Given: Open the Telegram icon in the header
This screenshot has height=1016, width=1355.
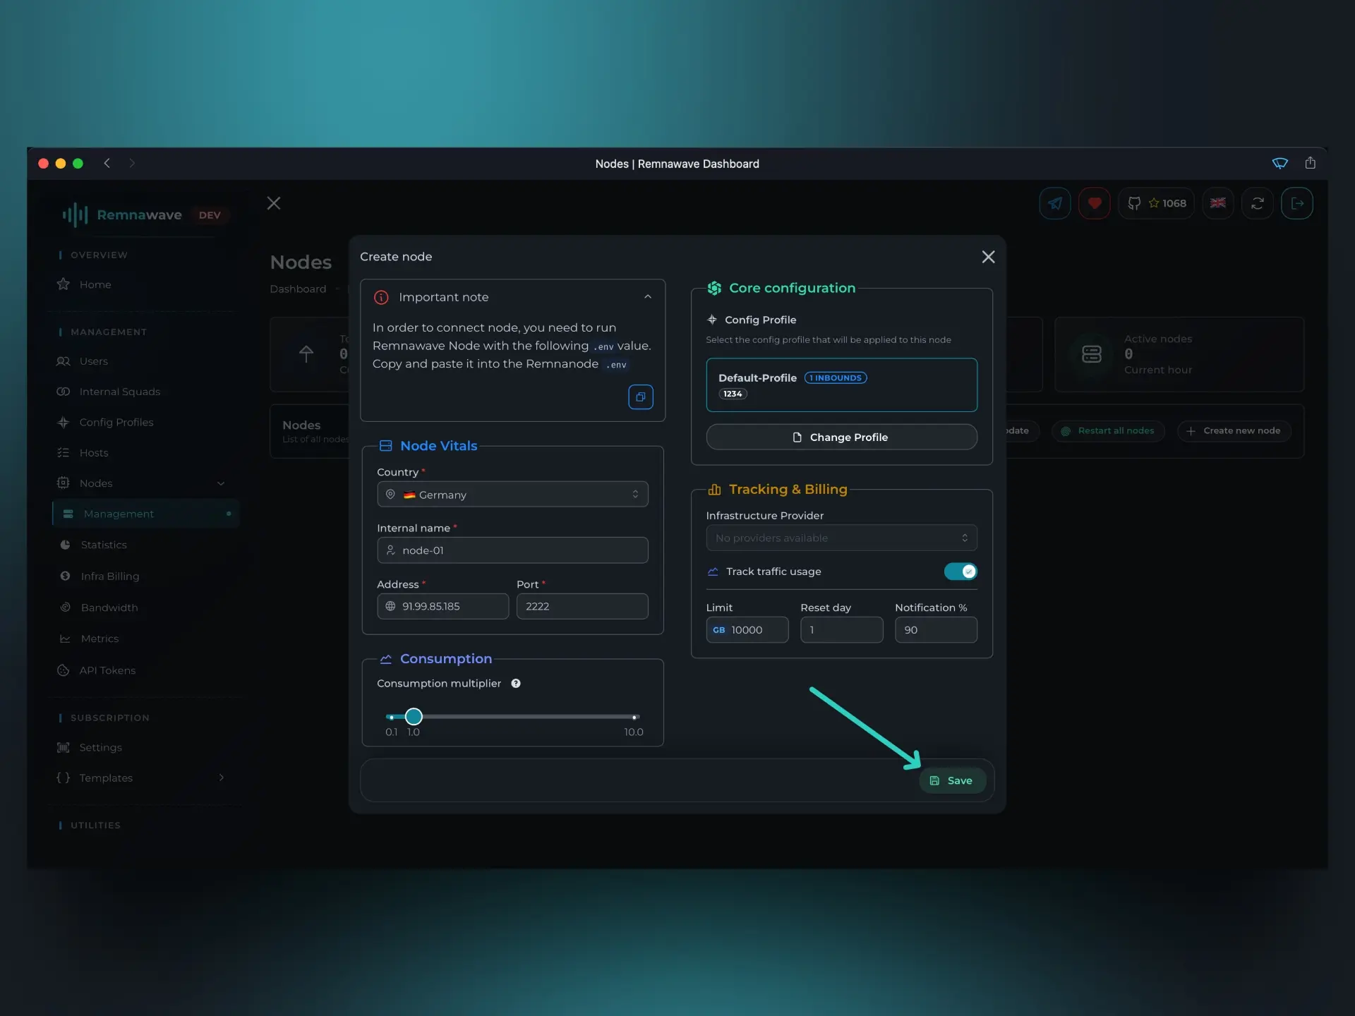Looking at the screenshot, I should click(x=1054, y=203).
